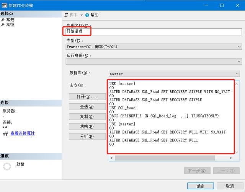Close the 新建作业步骤 dialog

tap(238, 5)
